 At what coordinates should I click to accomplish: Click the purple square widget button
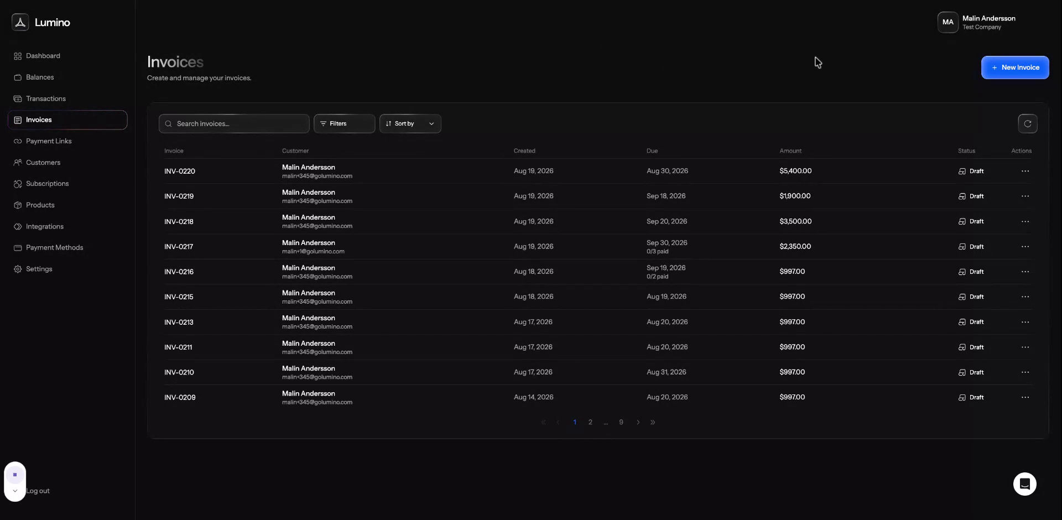pyautogui.click(x=15, y=475)
